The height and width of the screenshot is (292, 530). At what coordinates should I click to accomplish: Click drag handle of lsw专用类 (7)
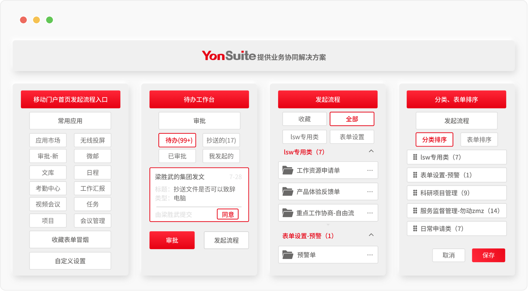(415, 157)
